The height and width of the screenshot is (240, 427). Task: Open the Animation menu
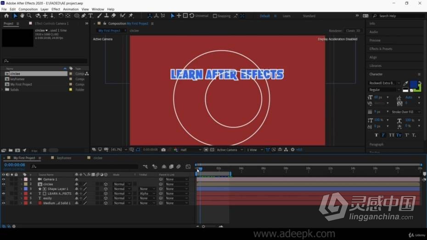click(x=71, y=9)
